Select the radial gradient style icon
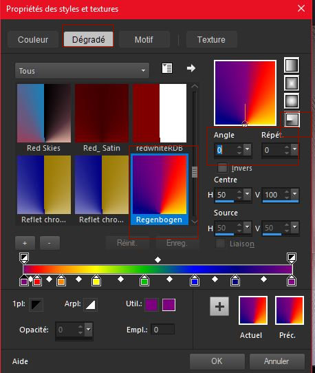315x373 pixels. coord(292,119)
